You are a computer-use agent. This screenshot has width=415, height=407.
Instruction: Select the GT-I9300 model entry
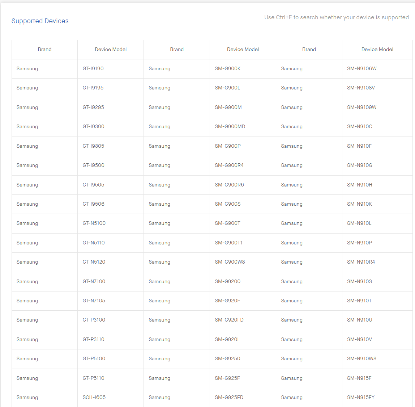(93, 126)
